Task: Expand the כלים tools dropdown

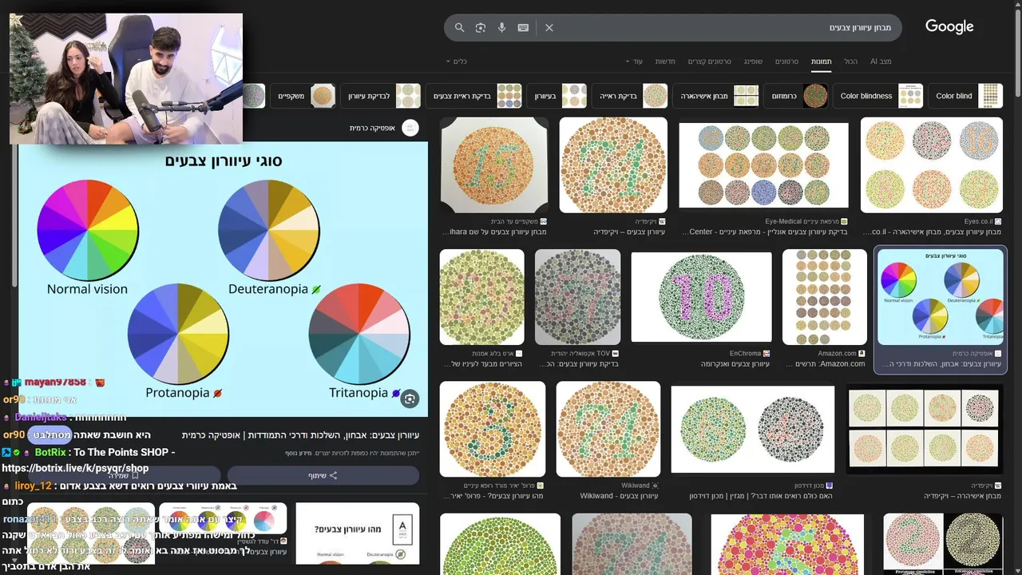Action: pos(456,61)
